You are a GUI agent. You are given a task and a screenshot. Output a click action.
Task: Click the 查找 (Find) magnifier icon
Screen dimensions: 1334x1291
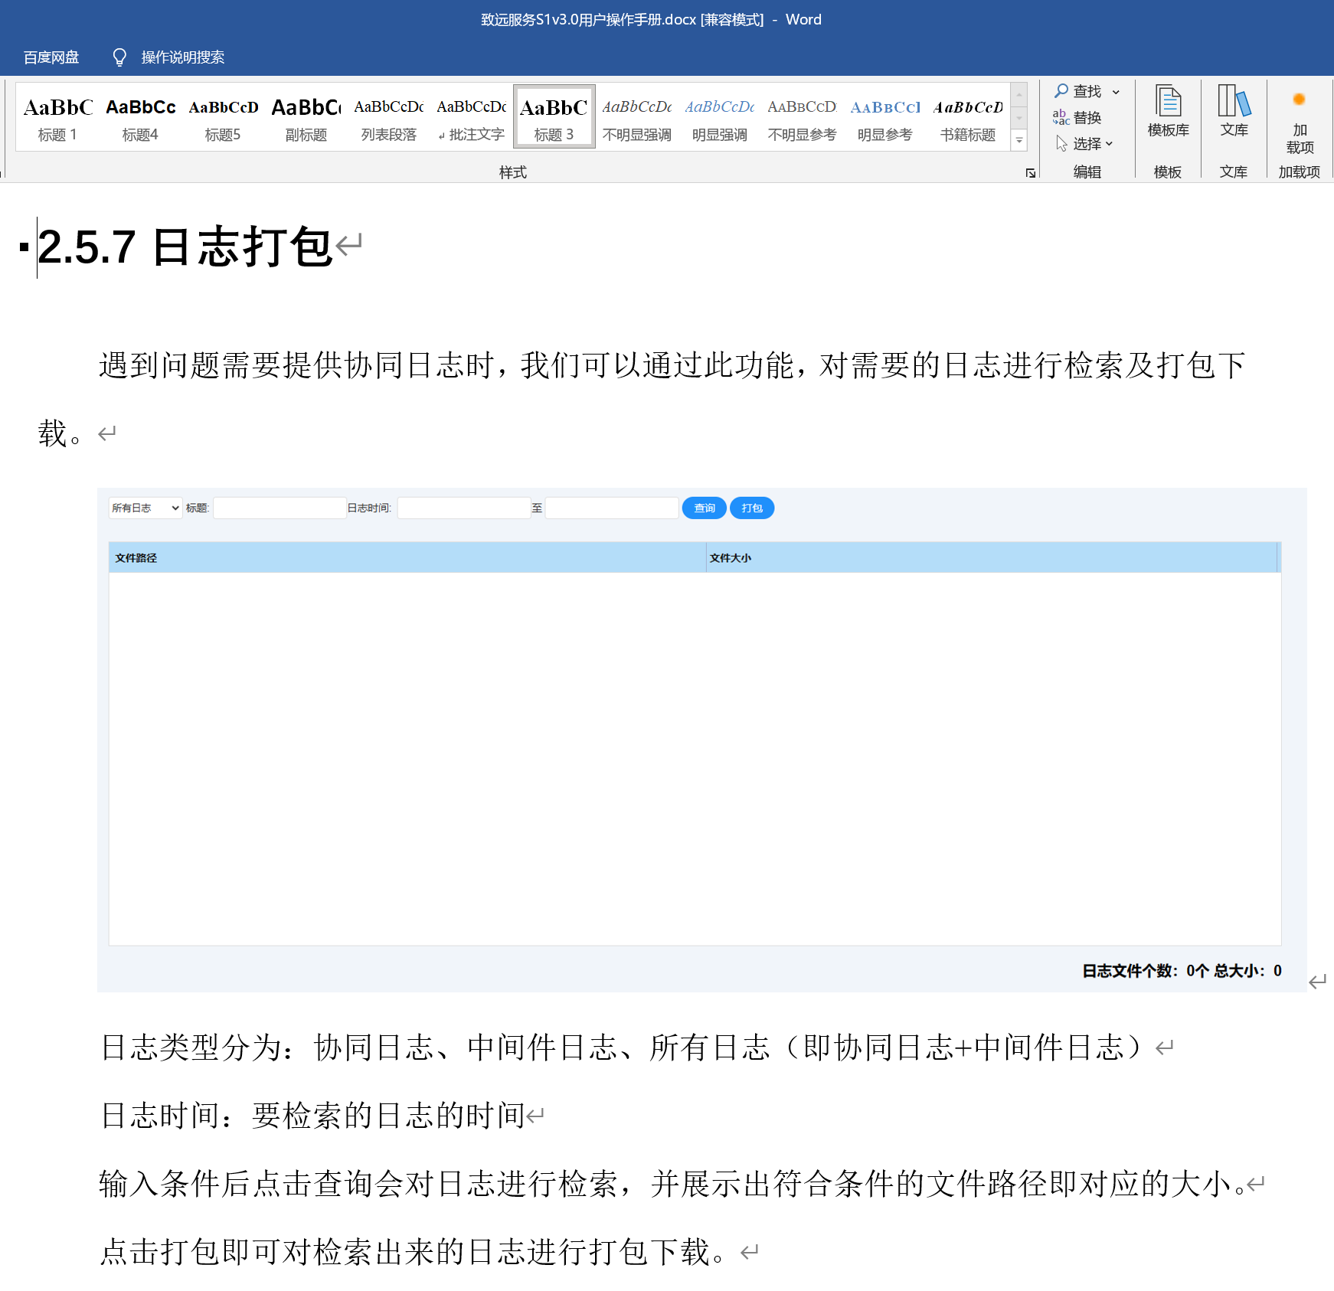1061,90
